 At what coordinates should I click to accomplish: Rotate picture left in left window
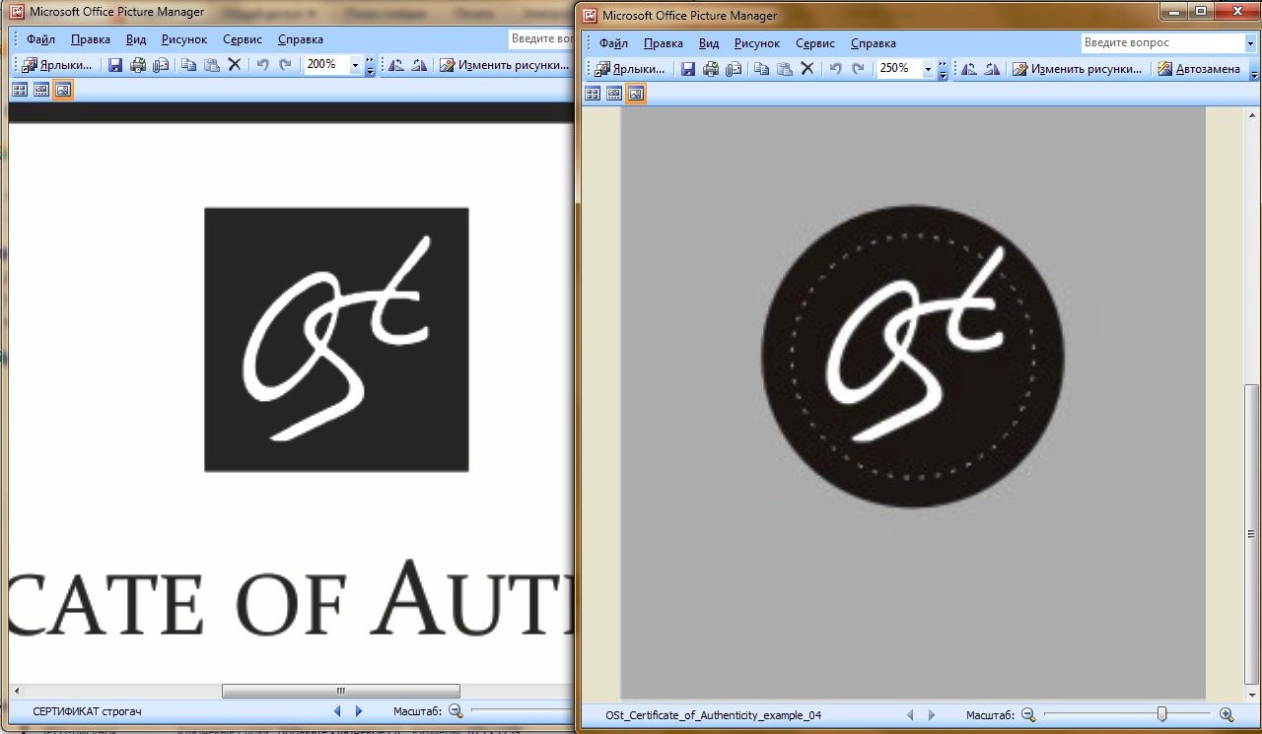click(395, 65)
